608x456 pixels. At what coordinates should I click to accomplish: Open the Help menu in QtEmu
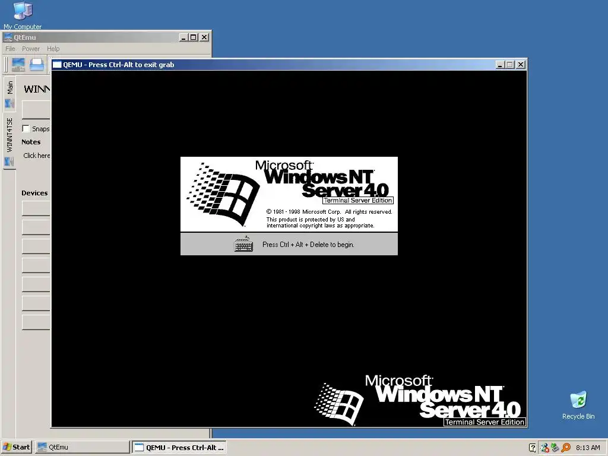pyautogui.click(x=53, y=49)
